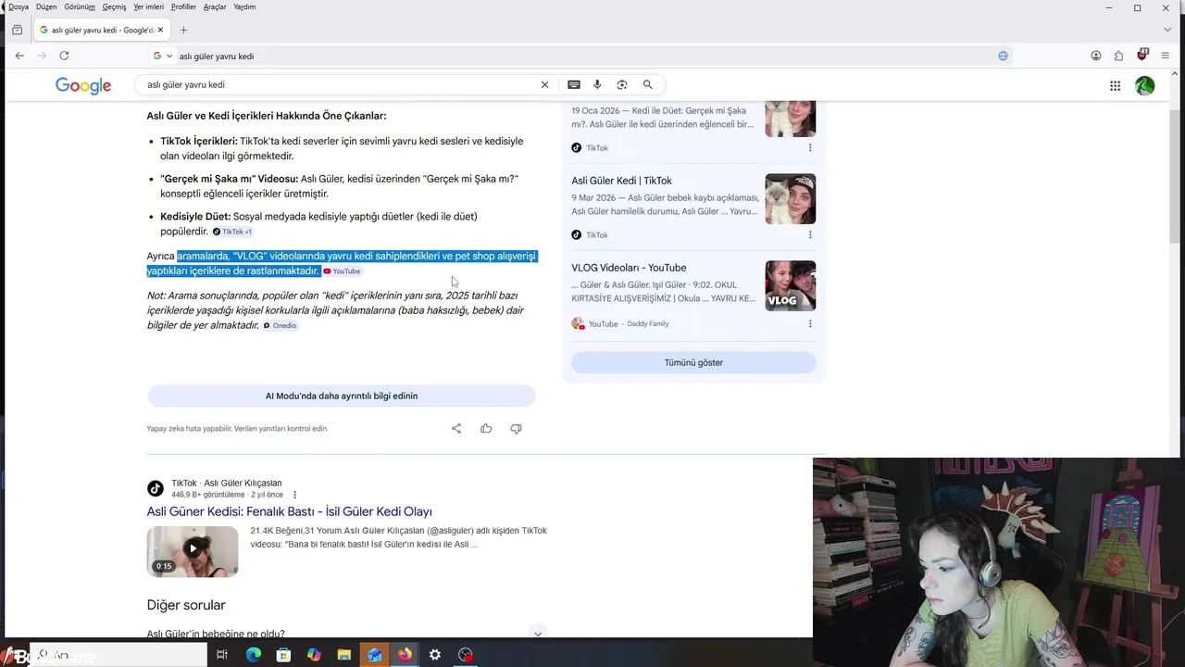Start voice search with microphone icon

597,84
